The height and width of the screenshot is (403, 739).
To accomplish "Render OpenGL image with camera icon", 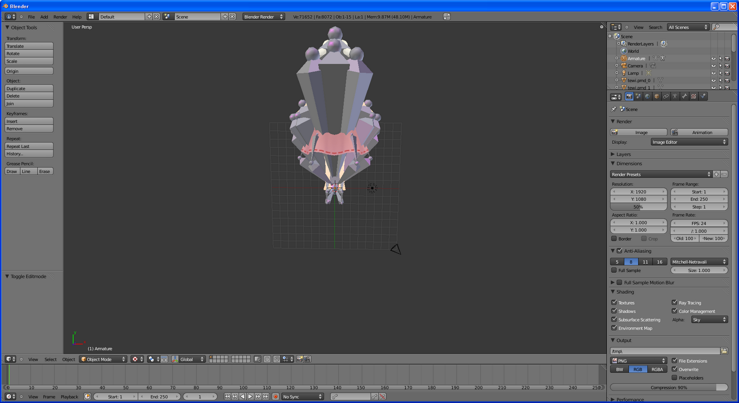I will coord(300,359).
